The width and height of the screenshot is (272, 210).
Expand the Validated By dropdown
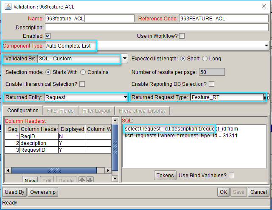[x=125, y=59]
